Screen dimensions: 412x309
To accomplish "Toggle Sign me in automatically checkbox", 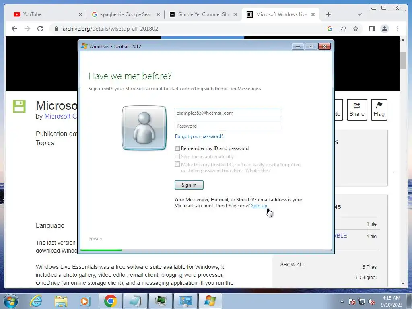I will 177,157.
